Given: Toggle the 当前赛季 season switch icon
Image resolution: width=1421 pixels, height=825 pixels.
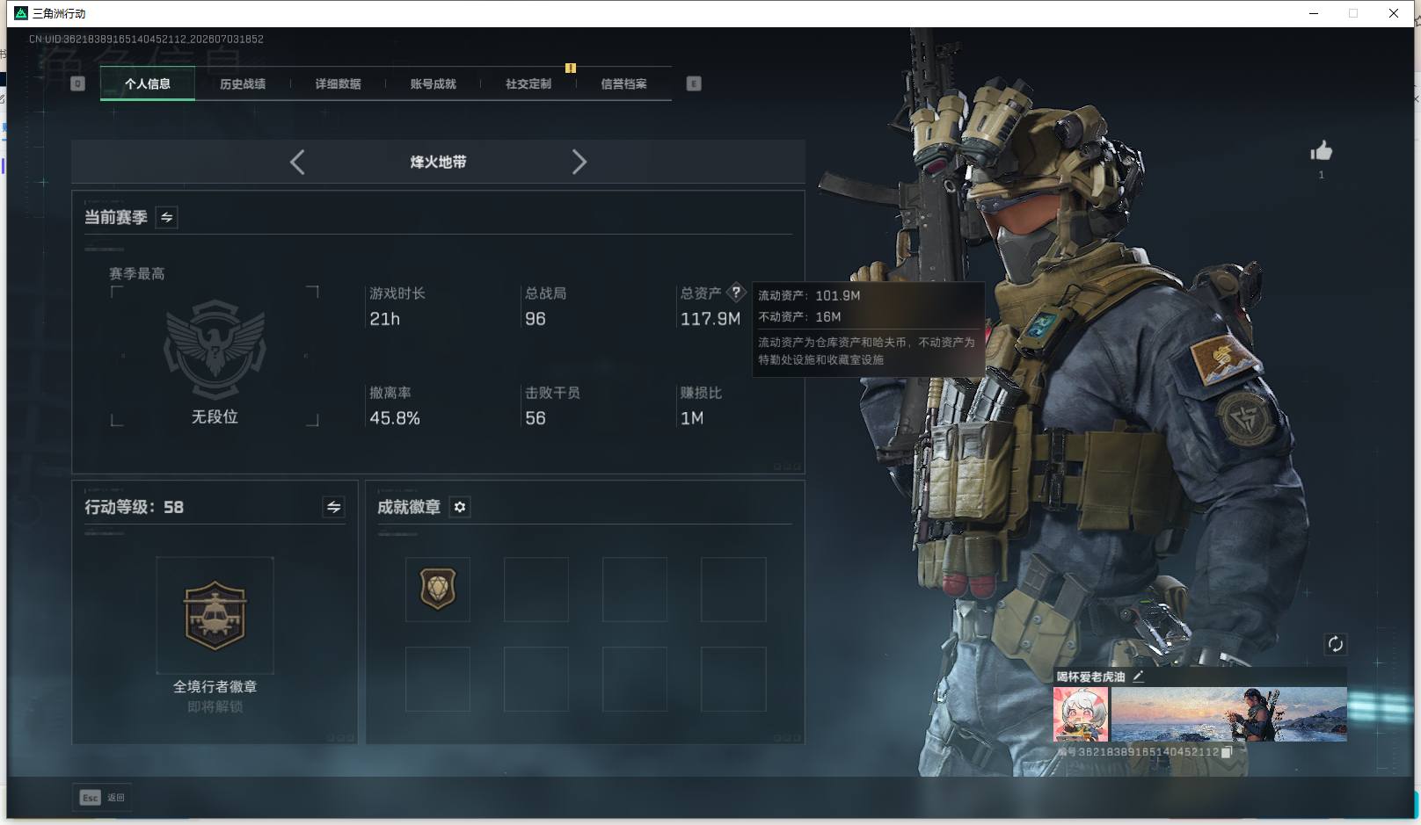Looking at the screenshot, I should (x=166, y=217).
